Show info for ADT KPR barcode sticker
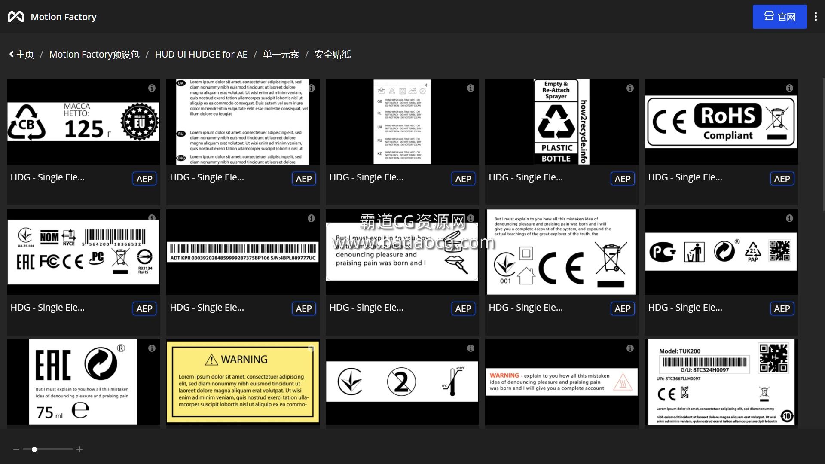Screen dimensions: 825x464 point(311,218)
